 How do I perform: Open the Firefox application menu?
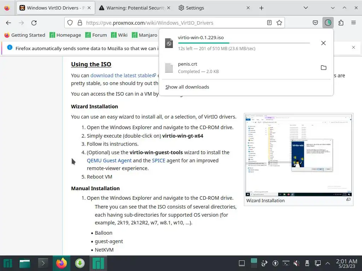click(x=354, y=23)
